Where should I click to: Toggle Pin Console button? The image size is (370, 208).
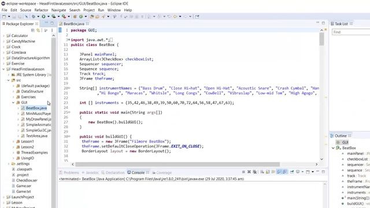(x=292, y=172)
